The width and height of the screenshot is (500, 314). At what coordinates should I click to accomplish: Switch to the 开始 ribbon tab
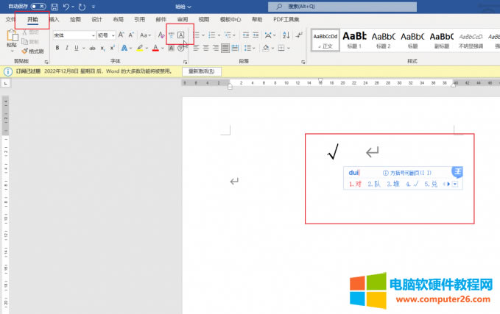[32, 19]
